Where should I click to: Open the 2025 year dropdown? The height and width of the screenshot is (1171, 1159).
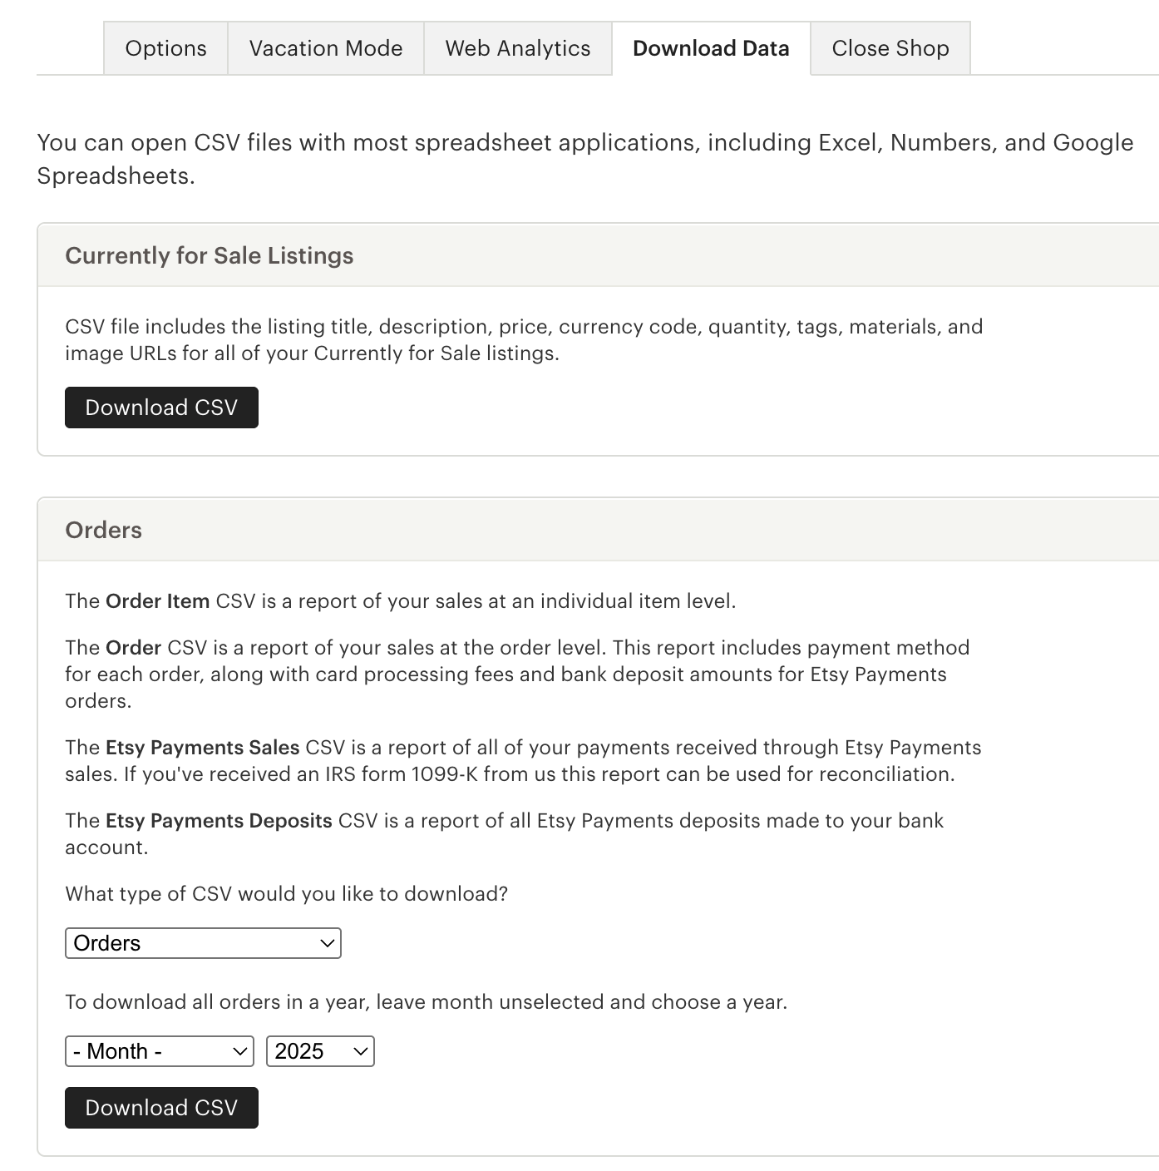[x=320, y=1051]
